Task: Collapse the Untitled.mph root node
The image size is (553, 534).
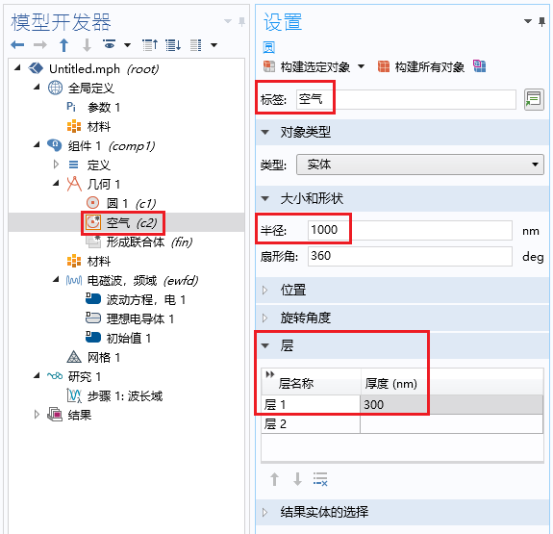Action: coord(17,67)
